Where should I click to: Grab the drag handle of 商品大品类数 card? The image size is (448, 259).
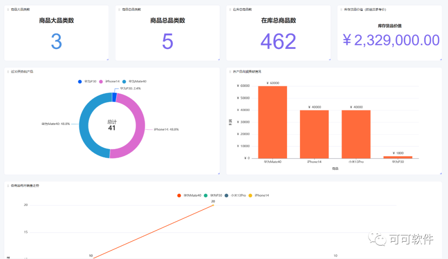coord(8,10)
